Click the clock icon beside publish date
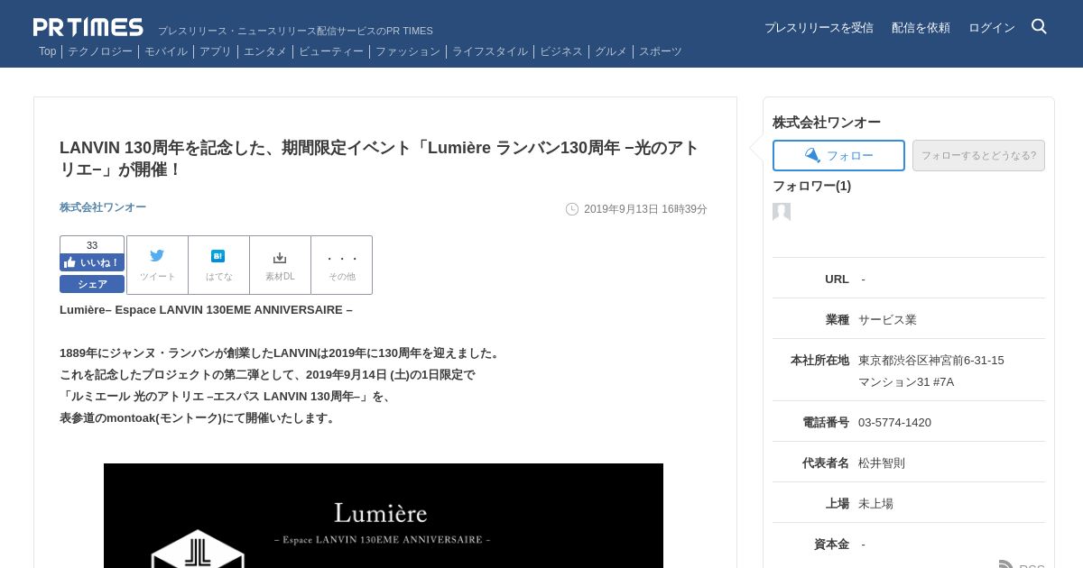 pos(572,209)
